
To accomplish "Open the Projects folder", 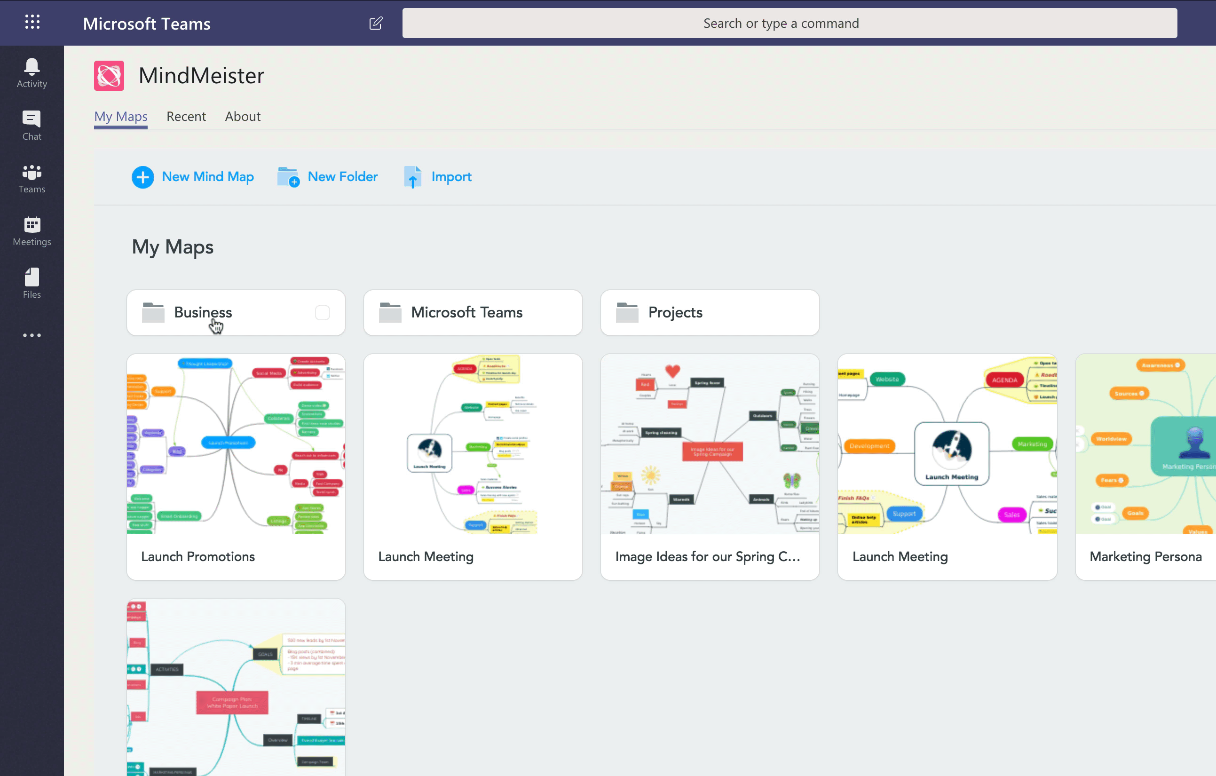I will pyautogui.click(x=709, y=313).
